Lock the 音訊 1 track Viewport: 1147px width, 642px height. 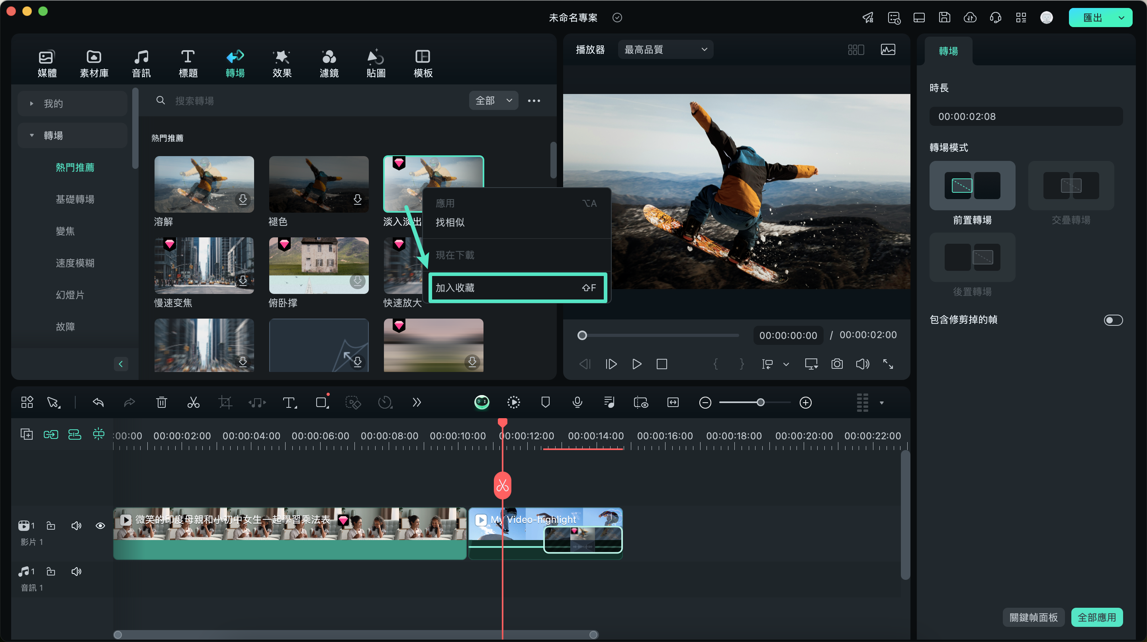(51, 572)
